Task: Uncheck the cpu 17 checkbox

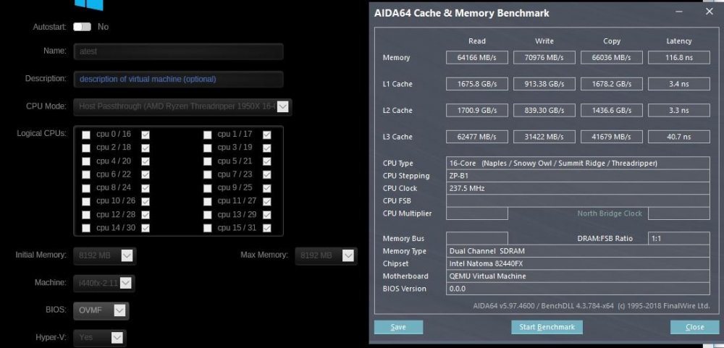Action: click(x=267, y=135)
